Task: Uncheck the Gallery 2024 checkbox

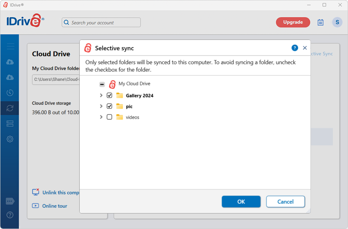Action: pos(109,95)
